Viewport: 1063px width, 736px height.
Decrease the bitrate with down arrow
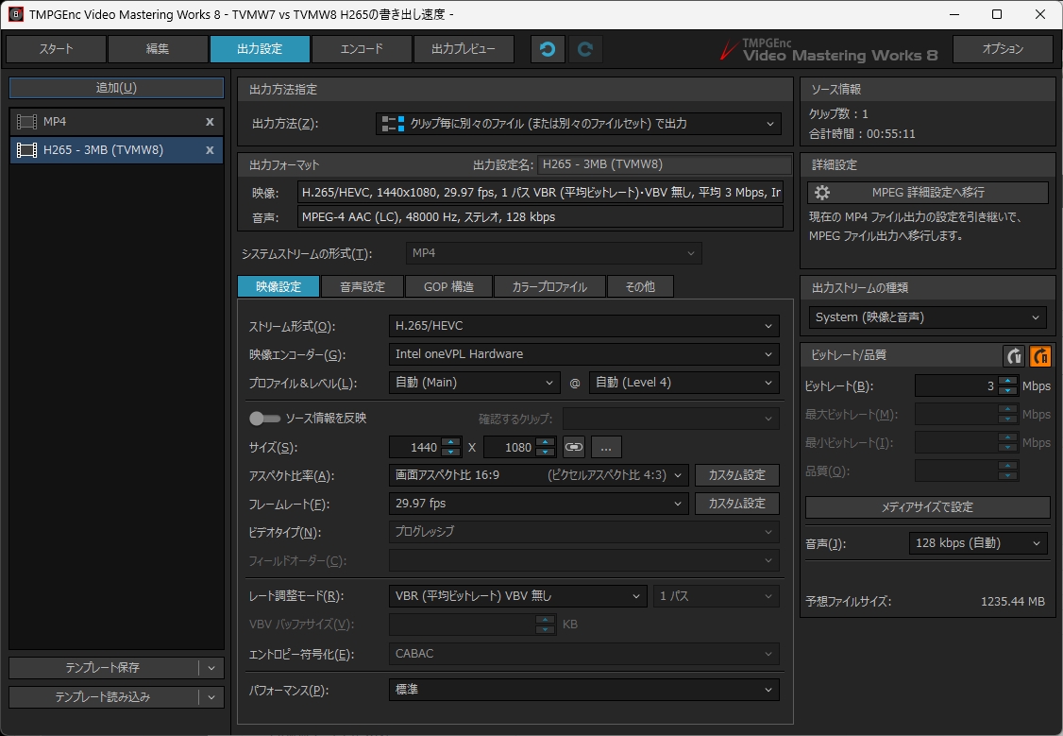point(1008,391)
